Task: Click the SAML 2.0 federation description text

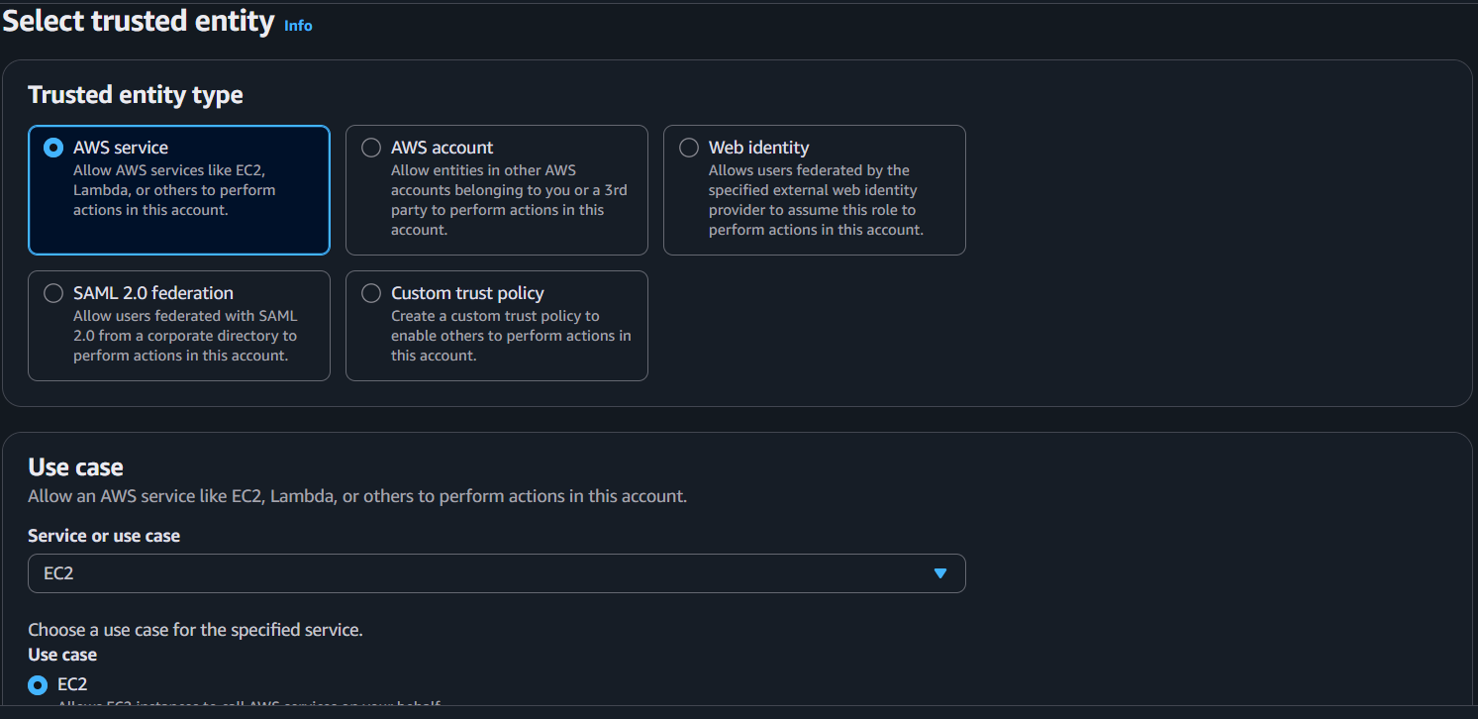Action: pyautogui.click(x=185, y=336)
